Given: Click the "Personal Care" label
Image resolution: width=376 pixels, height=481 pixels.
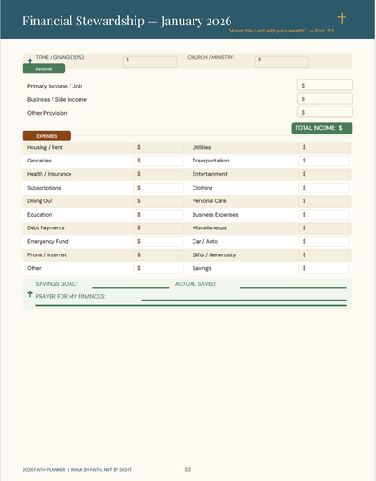Looking at the screenshot, I should click(x=209, y=201).
